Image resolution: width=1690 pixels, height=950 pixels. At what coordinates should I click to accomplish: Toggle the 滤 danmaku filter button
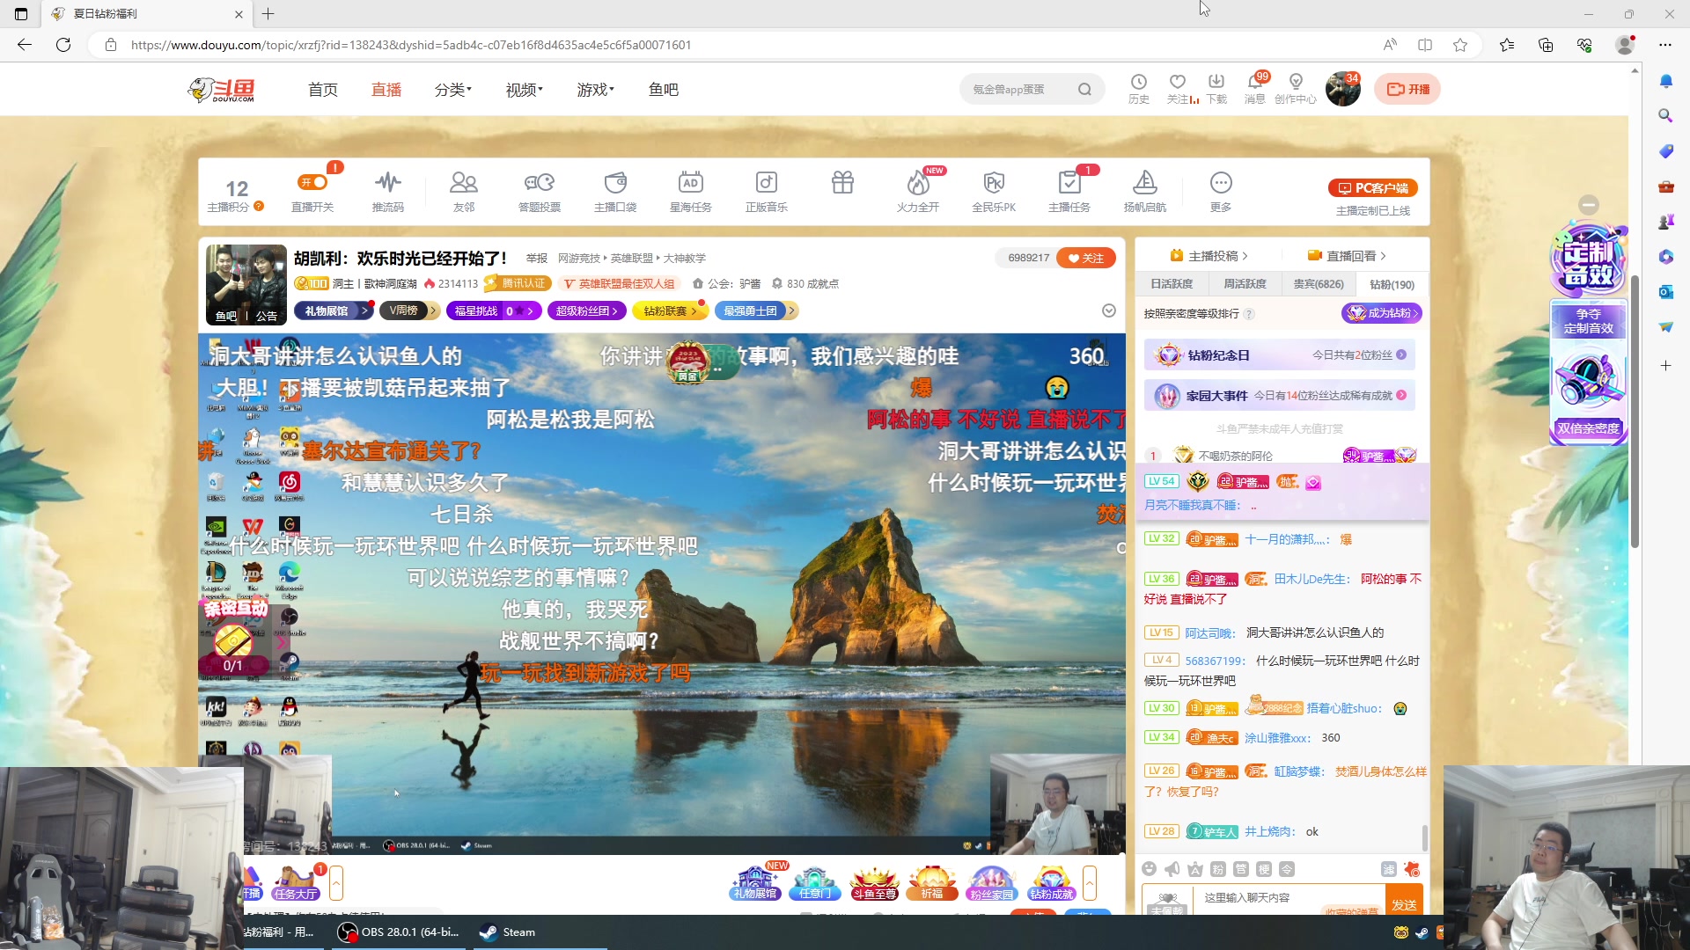(1389, 869)
